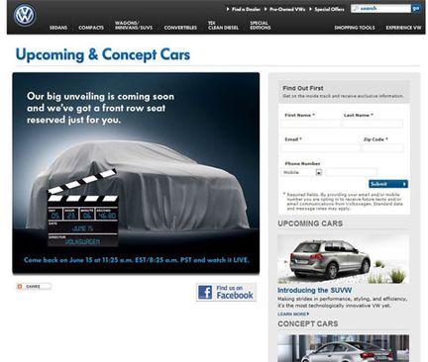Click the search go button
The width and height of the screenshot is (428, 362).
click(415, 8)
